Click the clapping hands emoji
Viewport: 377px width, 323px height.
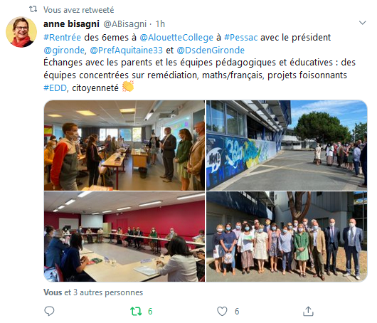128,87
